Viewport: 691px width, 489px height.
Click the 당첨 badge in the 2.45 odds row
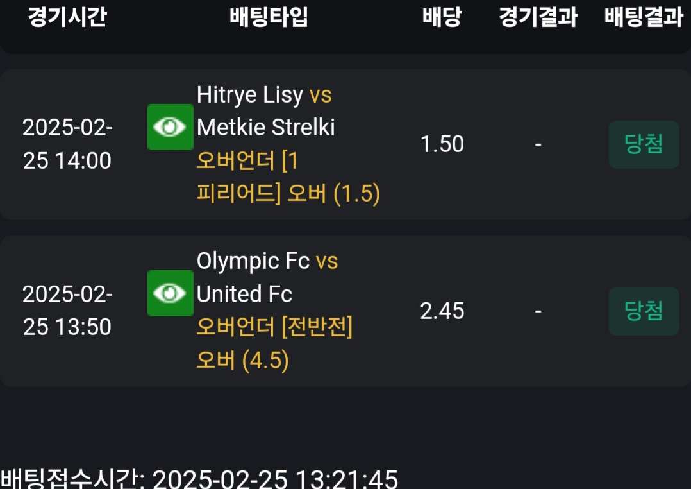644,311
